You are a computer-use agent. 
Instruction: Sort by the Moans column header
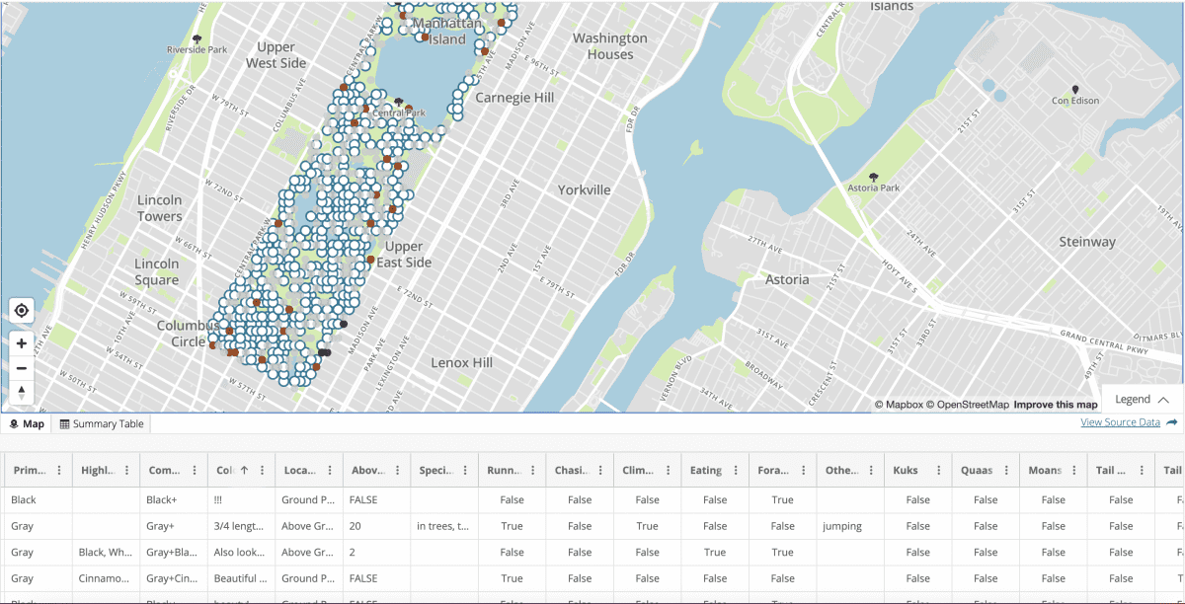point(1044,471)
